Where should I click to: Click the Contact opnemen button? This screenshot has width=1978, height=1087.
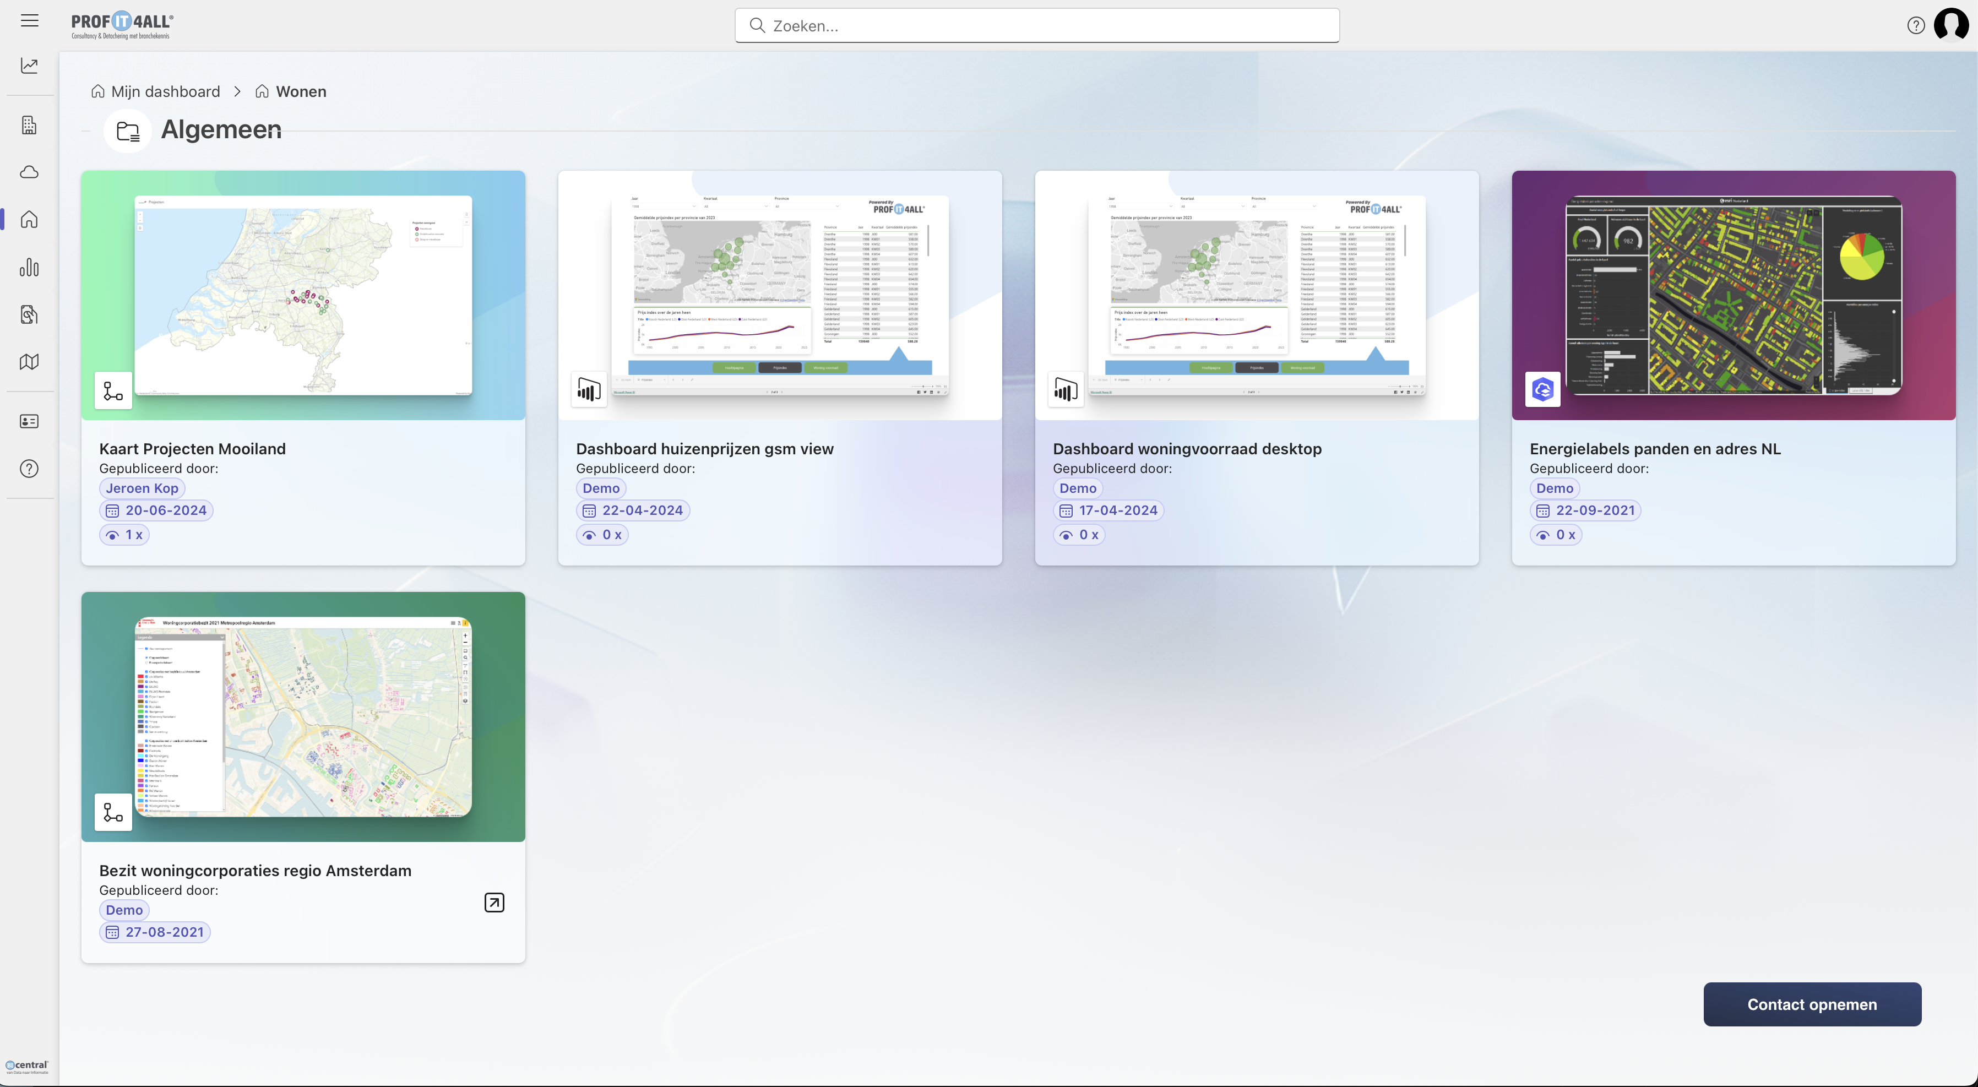pyautogui.click(x=1811, y=1004)
